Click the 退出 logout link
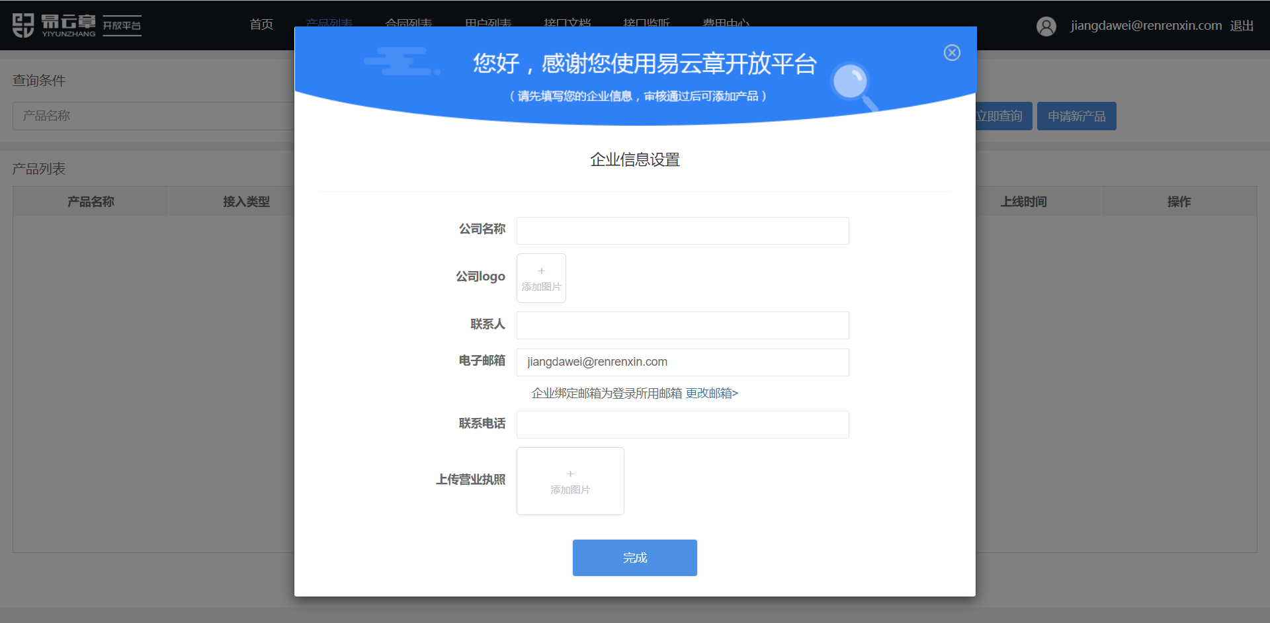Viewport: 1270px width, 623px height. [x=1242, y=26]
